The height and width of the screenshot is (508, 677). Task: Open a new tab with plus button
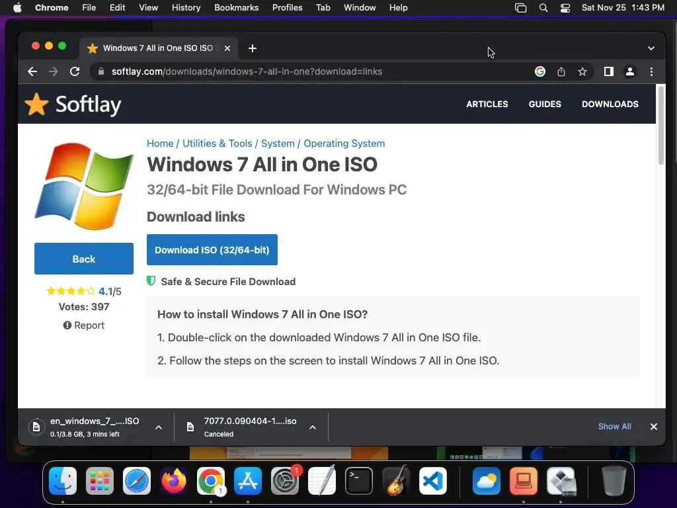tap(253, 48)
